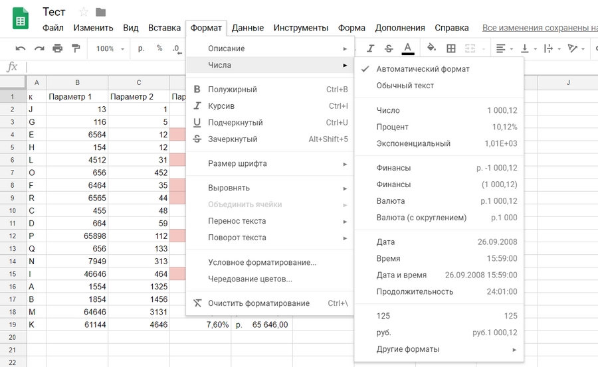Open the horizontal align dropdown
The image size is (598, 367).
pyautogui.click(x=505, y=48)
